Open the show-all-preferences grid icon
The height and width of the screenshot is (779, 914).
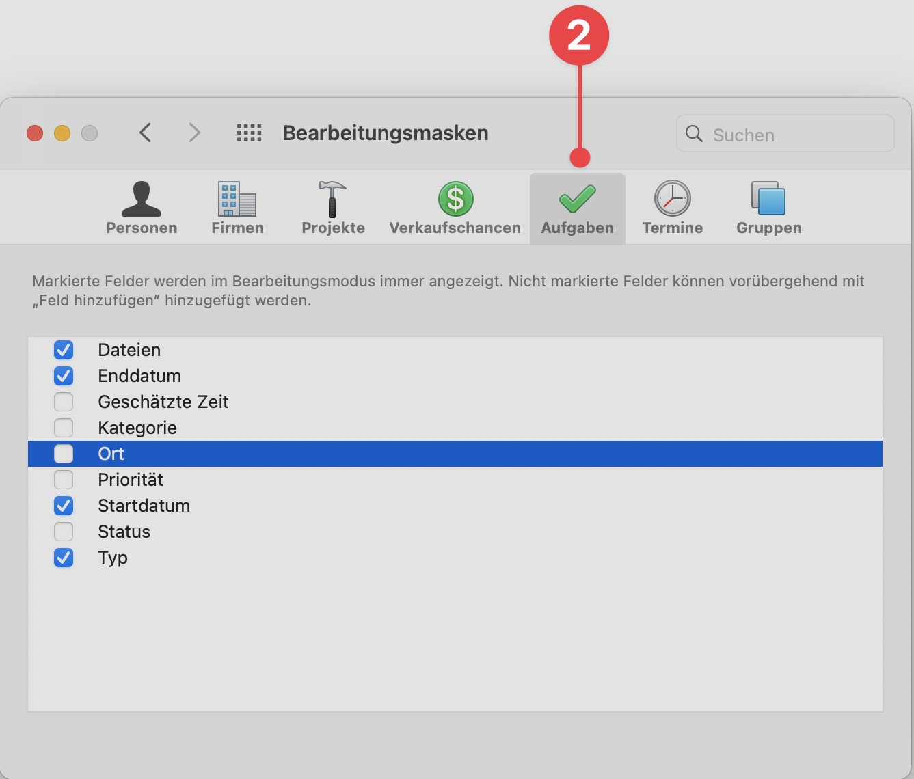pyautogui.click(x=249, y=133)
